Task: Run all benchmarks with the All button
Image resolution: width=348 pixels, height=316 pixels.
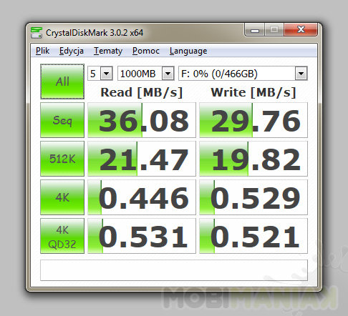Action: coord(62,82)
